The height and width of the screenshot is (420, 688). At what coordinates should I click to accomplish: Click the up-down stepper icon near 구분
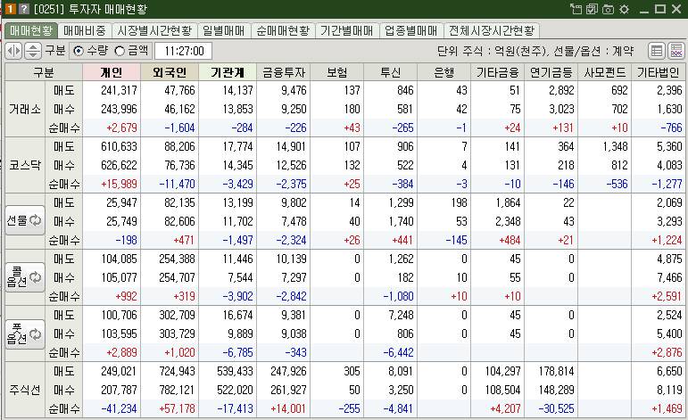(33, 51)
